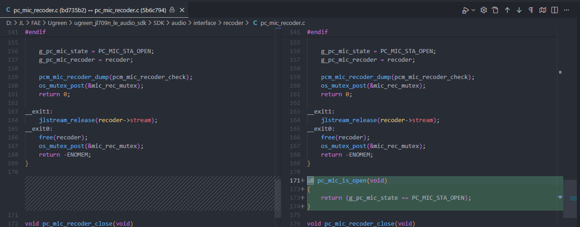
Task: Click the plus marker on added line 174
Action: tap(302, 207)
